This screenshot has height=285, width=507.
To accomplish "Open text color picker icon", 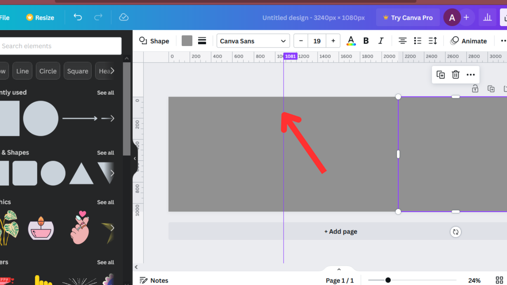I will point(351,41).
